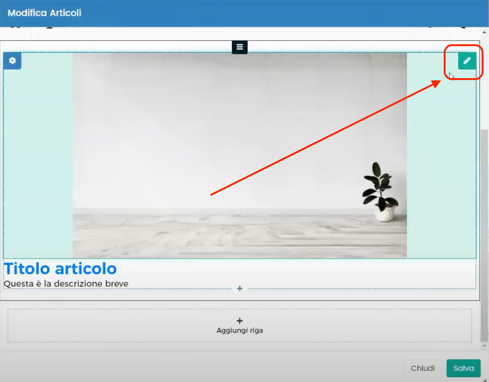The image size is (489, 382).
Task: Click the gear icon in the teal block corner
Action: pos(12,61)
